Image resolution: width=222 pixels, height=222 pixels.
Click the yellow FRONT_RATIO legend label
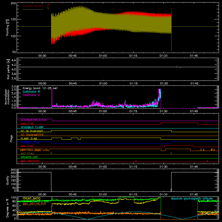pyautogui.click(x=32, y=198)
